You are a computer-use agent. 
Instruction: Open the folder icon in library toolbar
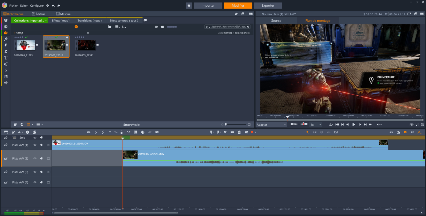(110, 27)
